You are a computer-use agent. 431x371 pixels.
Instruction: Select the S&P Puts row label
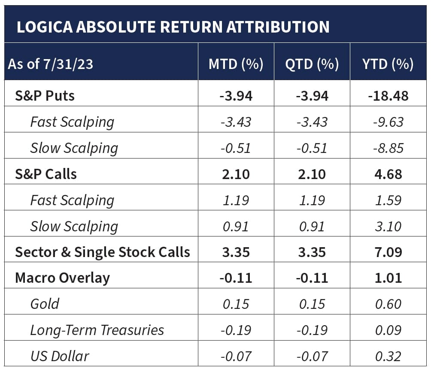tap(45, 95)
